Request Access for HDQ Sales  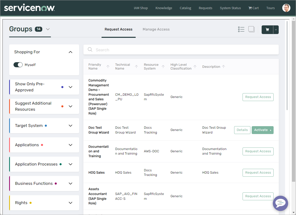pyautogui.click(x=258, y=172)
